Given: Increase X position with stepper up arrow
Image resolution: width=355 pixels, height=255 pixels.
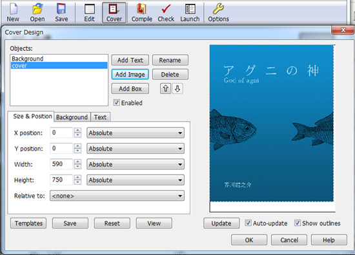Looking at the screenshot, I should 77,130.
